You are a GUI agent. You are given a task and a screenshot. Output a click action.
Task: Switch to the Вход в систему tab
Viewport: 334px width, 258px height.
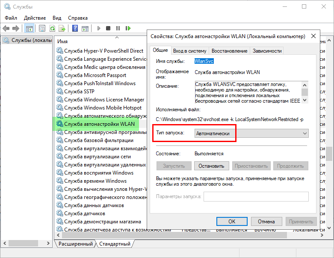(189, 51)
